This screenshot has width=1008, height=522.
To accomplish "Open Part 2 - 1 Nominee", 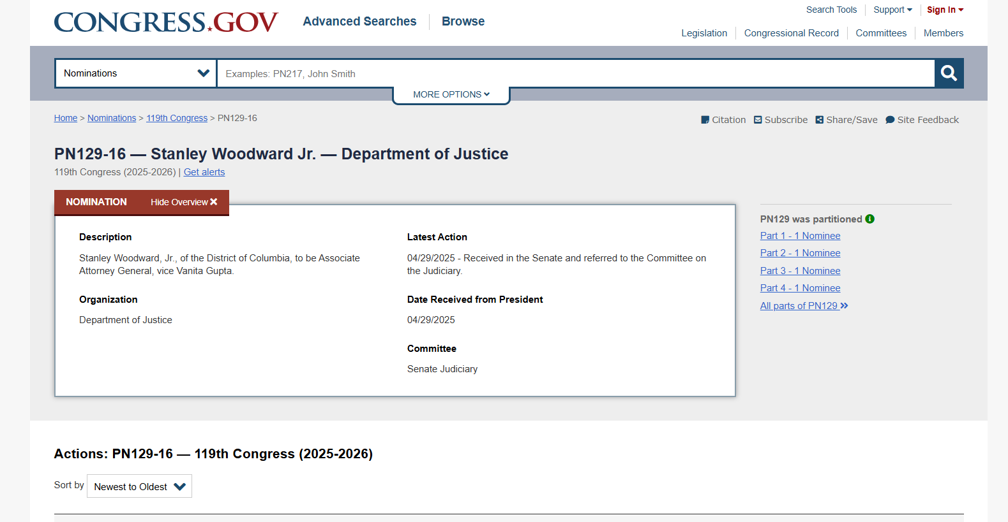I will click(x=800, y=253).
